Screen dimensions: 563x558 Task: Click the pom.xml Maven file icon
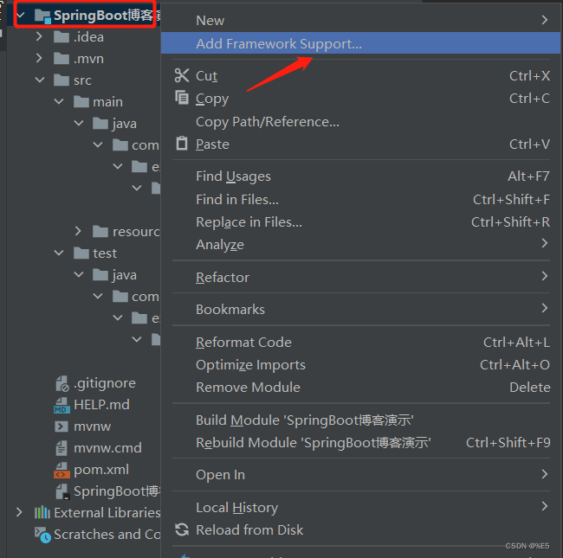pos(61,470)
